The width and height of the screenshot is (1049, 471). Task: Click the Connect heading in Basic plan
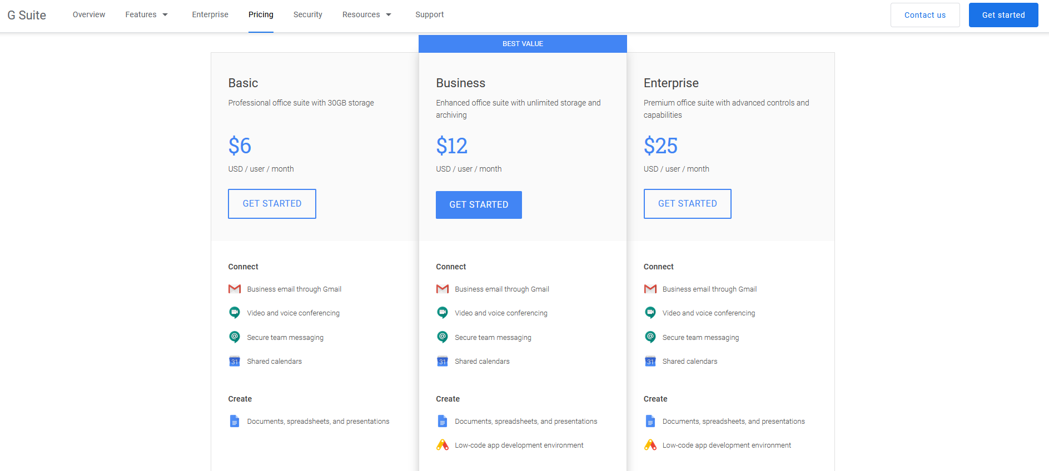(x=243, y=267)
